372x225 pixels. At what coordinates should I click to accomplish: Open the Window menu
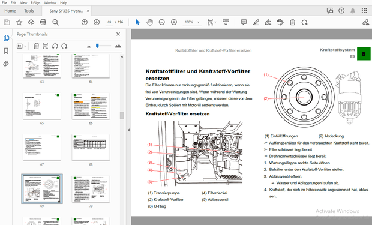click(50, 3)
